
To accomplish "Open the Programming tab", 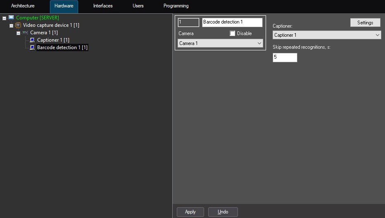I will pos(176,6).
